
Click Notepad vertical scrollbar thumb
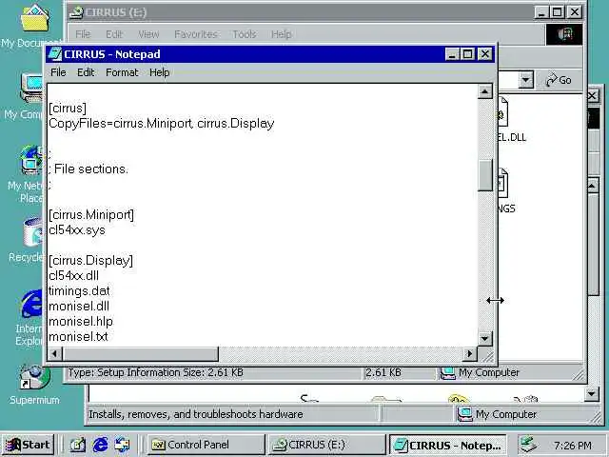pos(484,175)
